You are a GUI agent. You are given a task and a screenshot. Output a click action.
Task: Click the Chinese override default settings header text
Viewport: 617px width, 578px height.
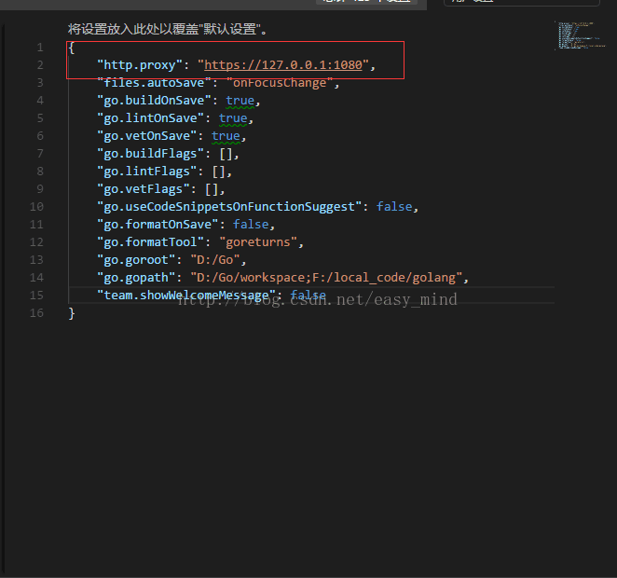[x=167, y=29]
